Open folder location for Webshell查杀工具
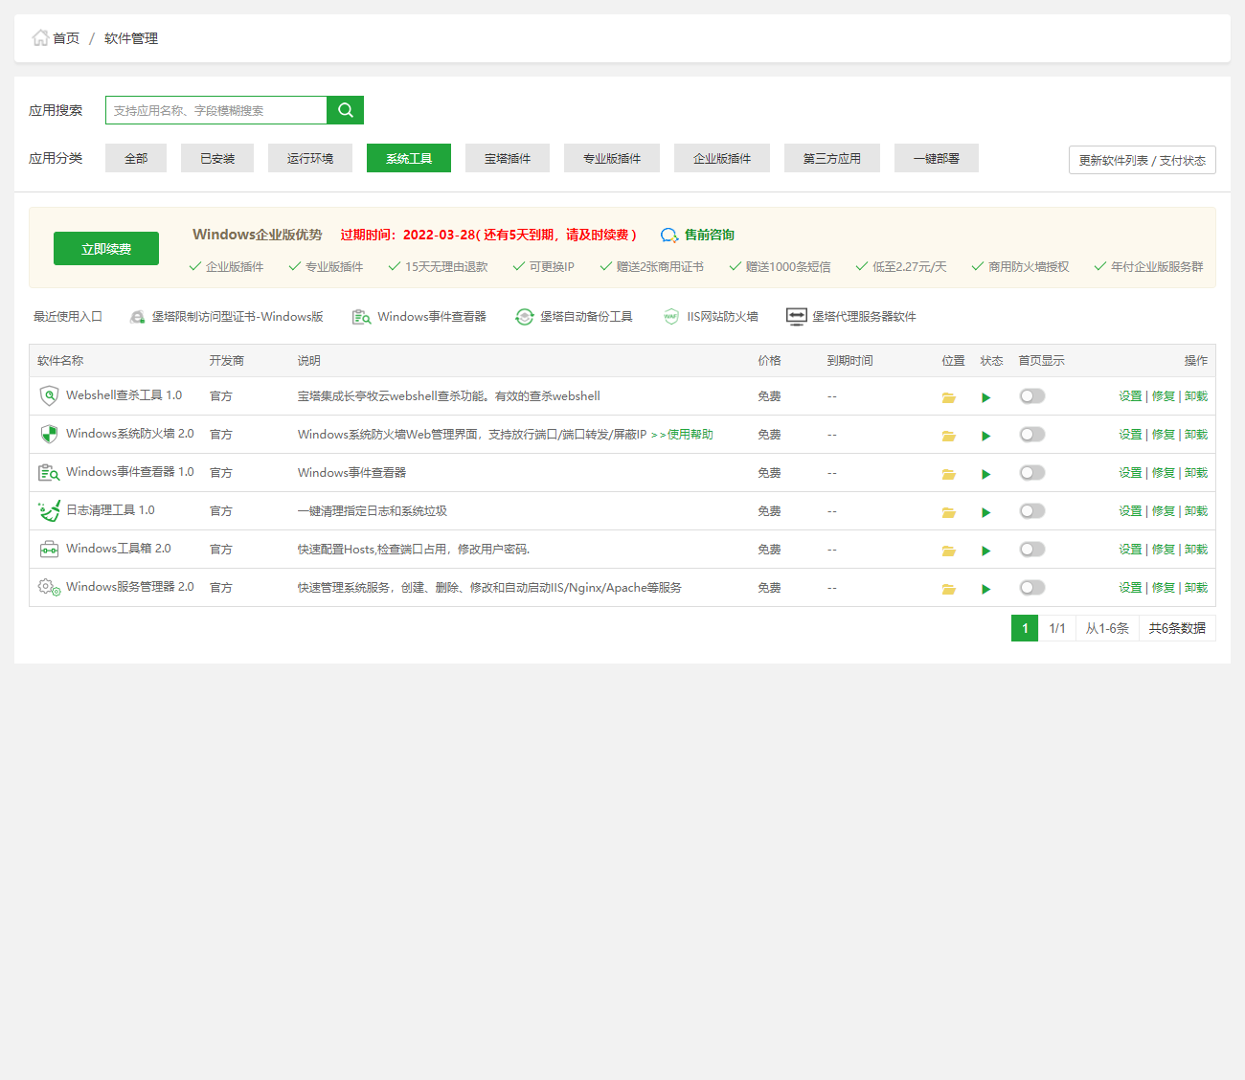Viewport: 1245px width, 1080px height. click(949, 397)
